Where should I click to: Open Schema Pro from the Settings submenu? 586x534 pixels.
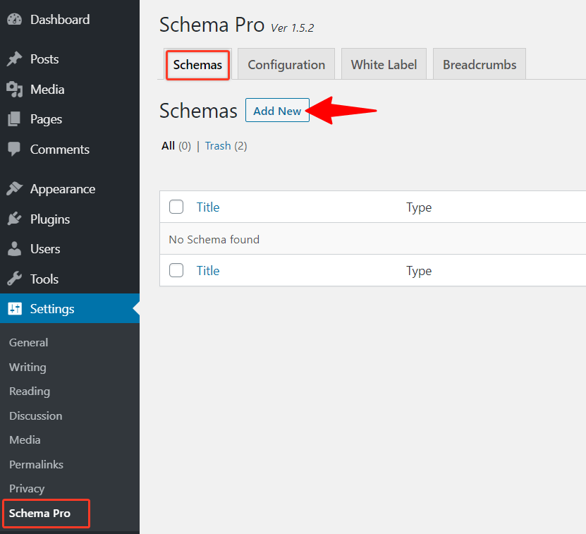click(40, 513)
